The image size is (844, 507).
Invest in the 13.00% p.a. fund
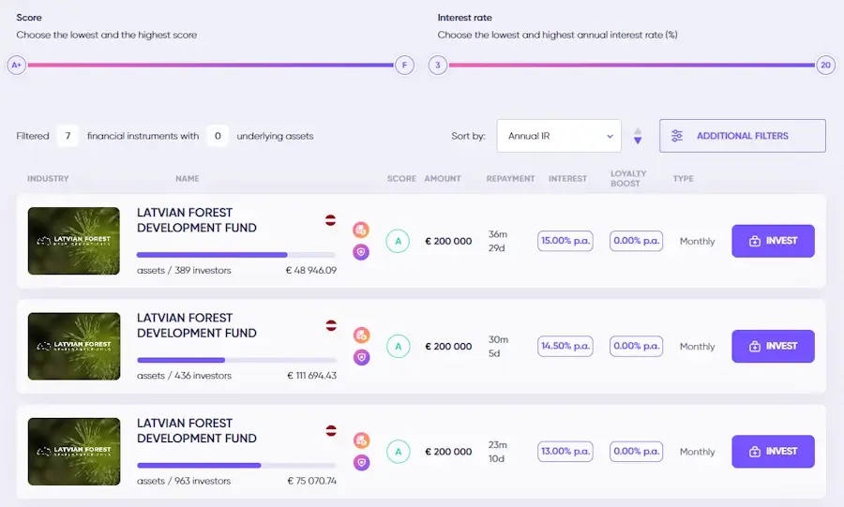[x=773, y=452]
